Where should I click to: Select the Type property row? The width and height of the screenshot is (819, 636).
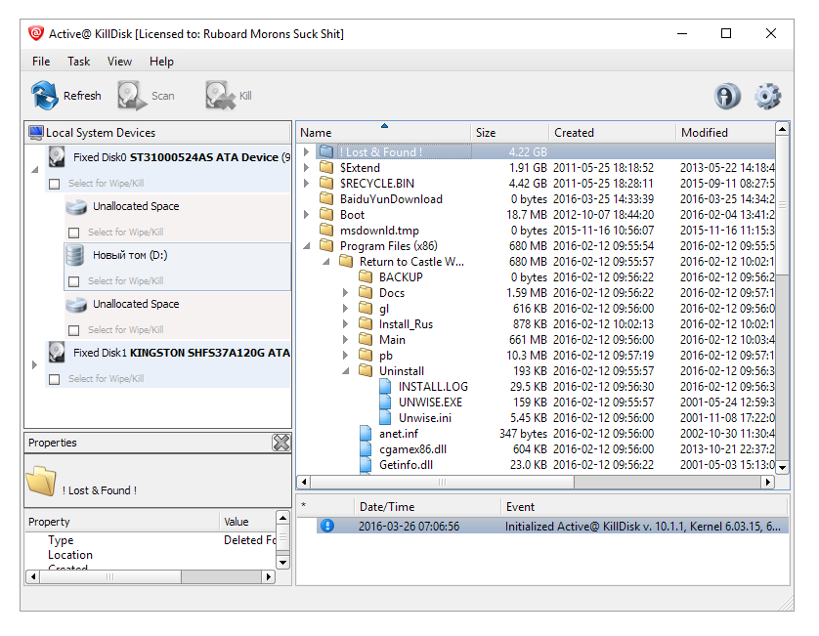point(151,540)
